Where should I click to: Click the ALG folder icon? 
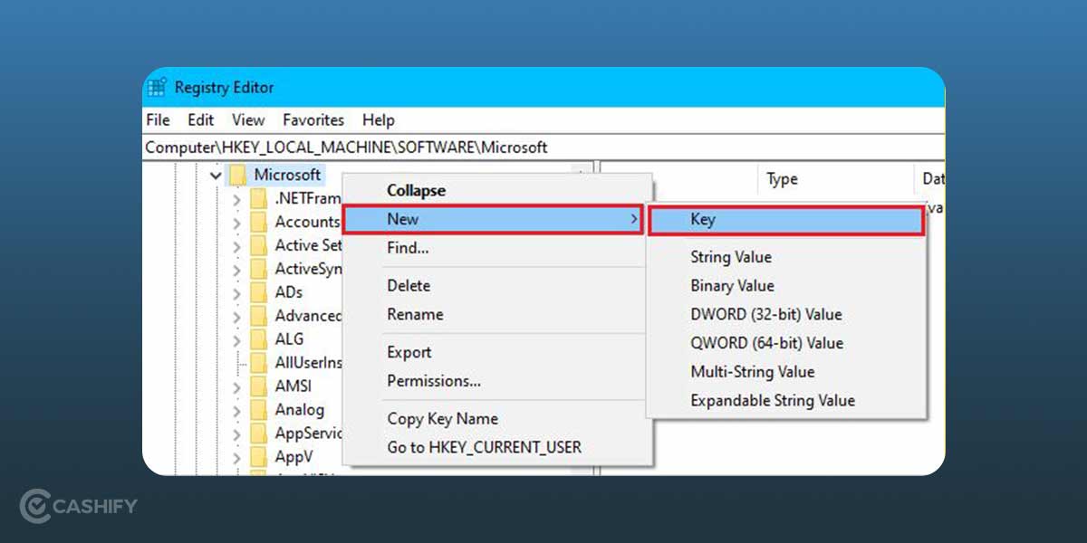pyautogui.click(x=260, y=338)
